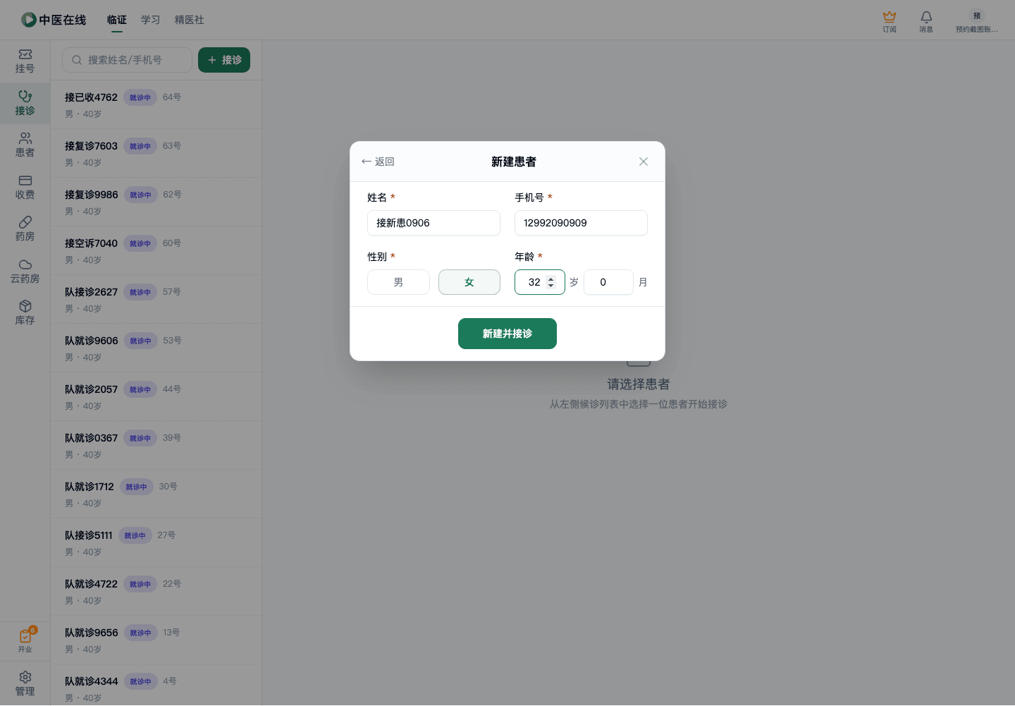Switch to the 精医社 tab
Screen dimensions: 1015x706
(190, 20)
